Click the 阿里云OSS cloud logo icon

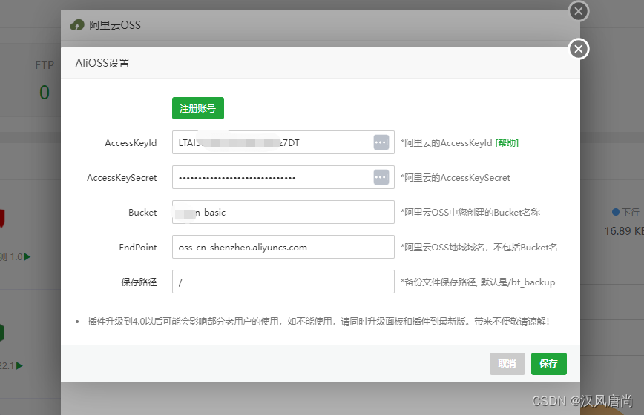[x=77, y=25]
